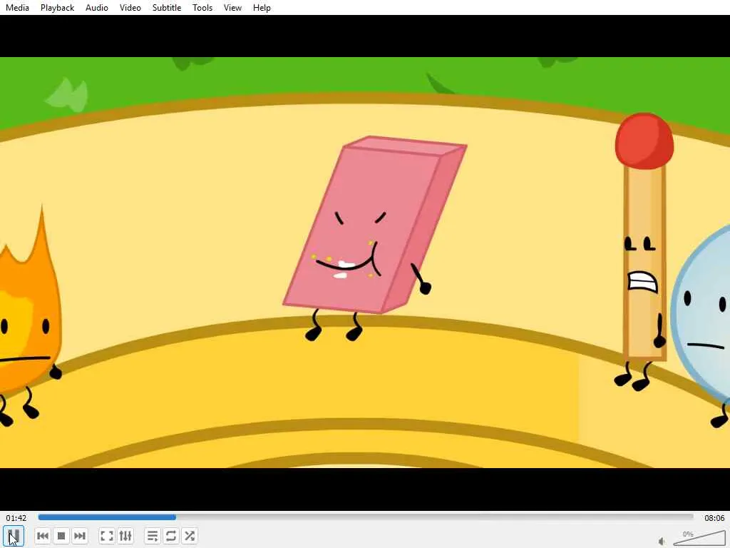Pause the video with the pause button
The image size is (730, 548).
point(14,535)
